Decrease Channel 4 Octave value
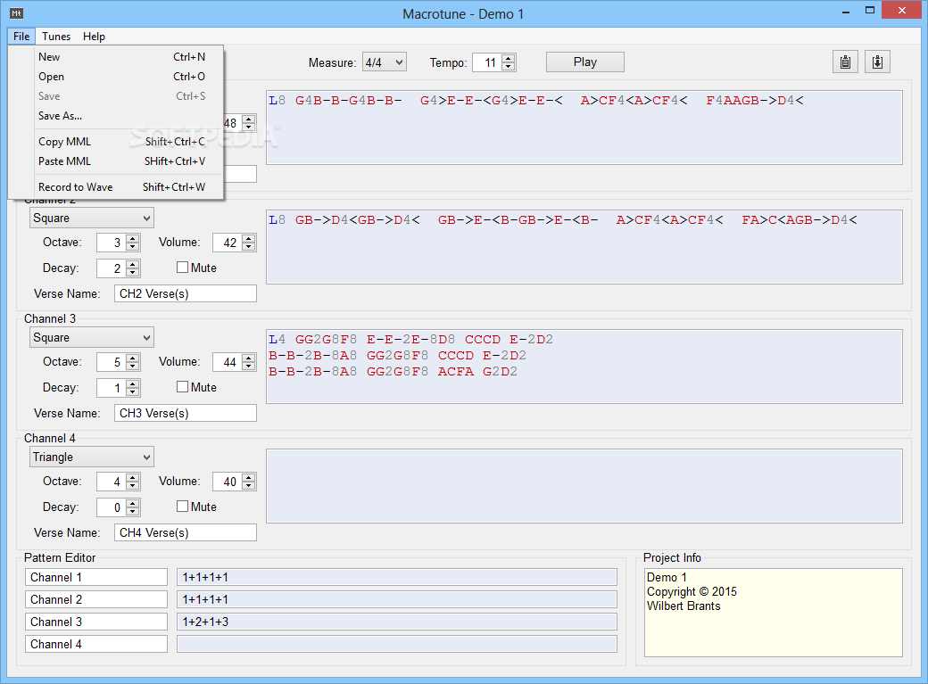 pyautogui.click(x=133, y=486)
